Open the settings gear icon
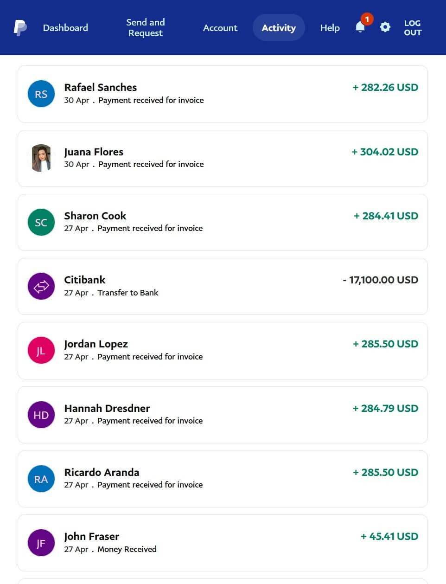The image size is (446, 584). [385, 27]
